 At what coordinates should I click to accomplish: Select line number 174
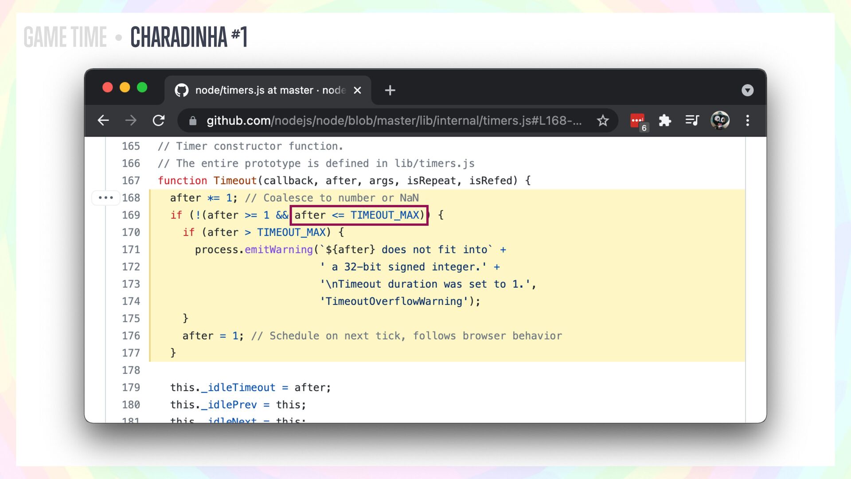tap(131, 302)
